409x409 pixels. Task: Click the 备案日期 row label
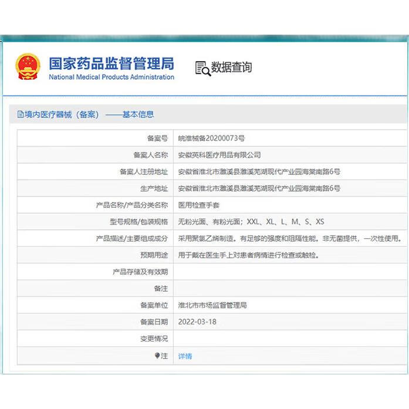154,322
